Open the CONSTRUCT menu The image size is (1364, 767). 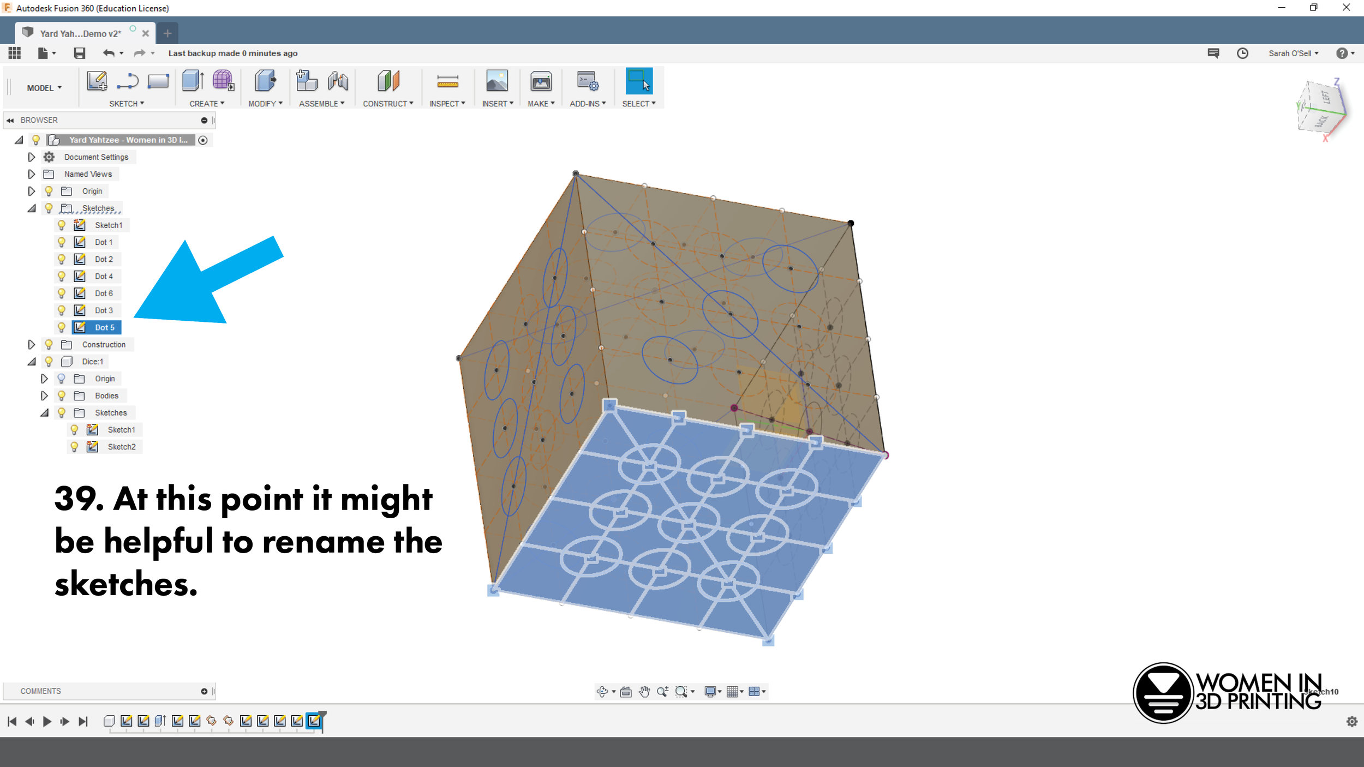pos(388,104)
